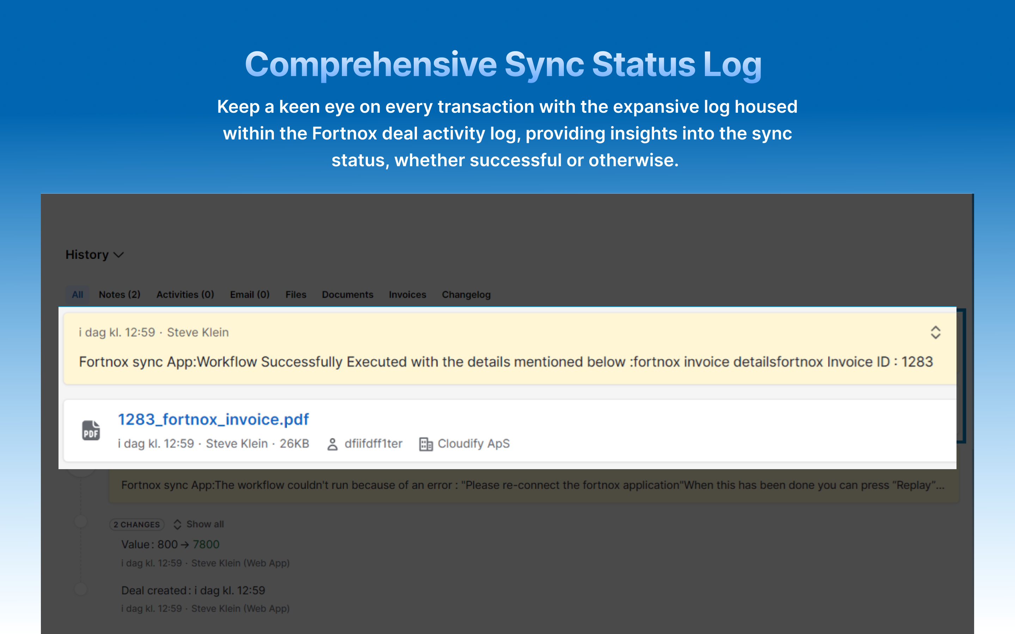Click Show all to reveal all changes
This screenshot has width=1015, height=634.
[205, 524]
